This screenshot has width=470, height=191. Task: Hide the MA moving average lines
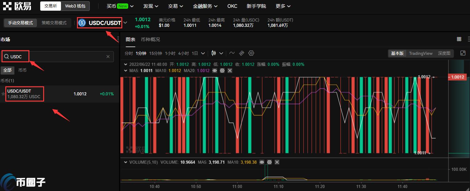215,70
